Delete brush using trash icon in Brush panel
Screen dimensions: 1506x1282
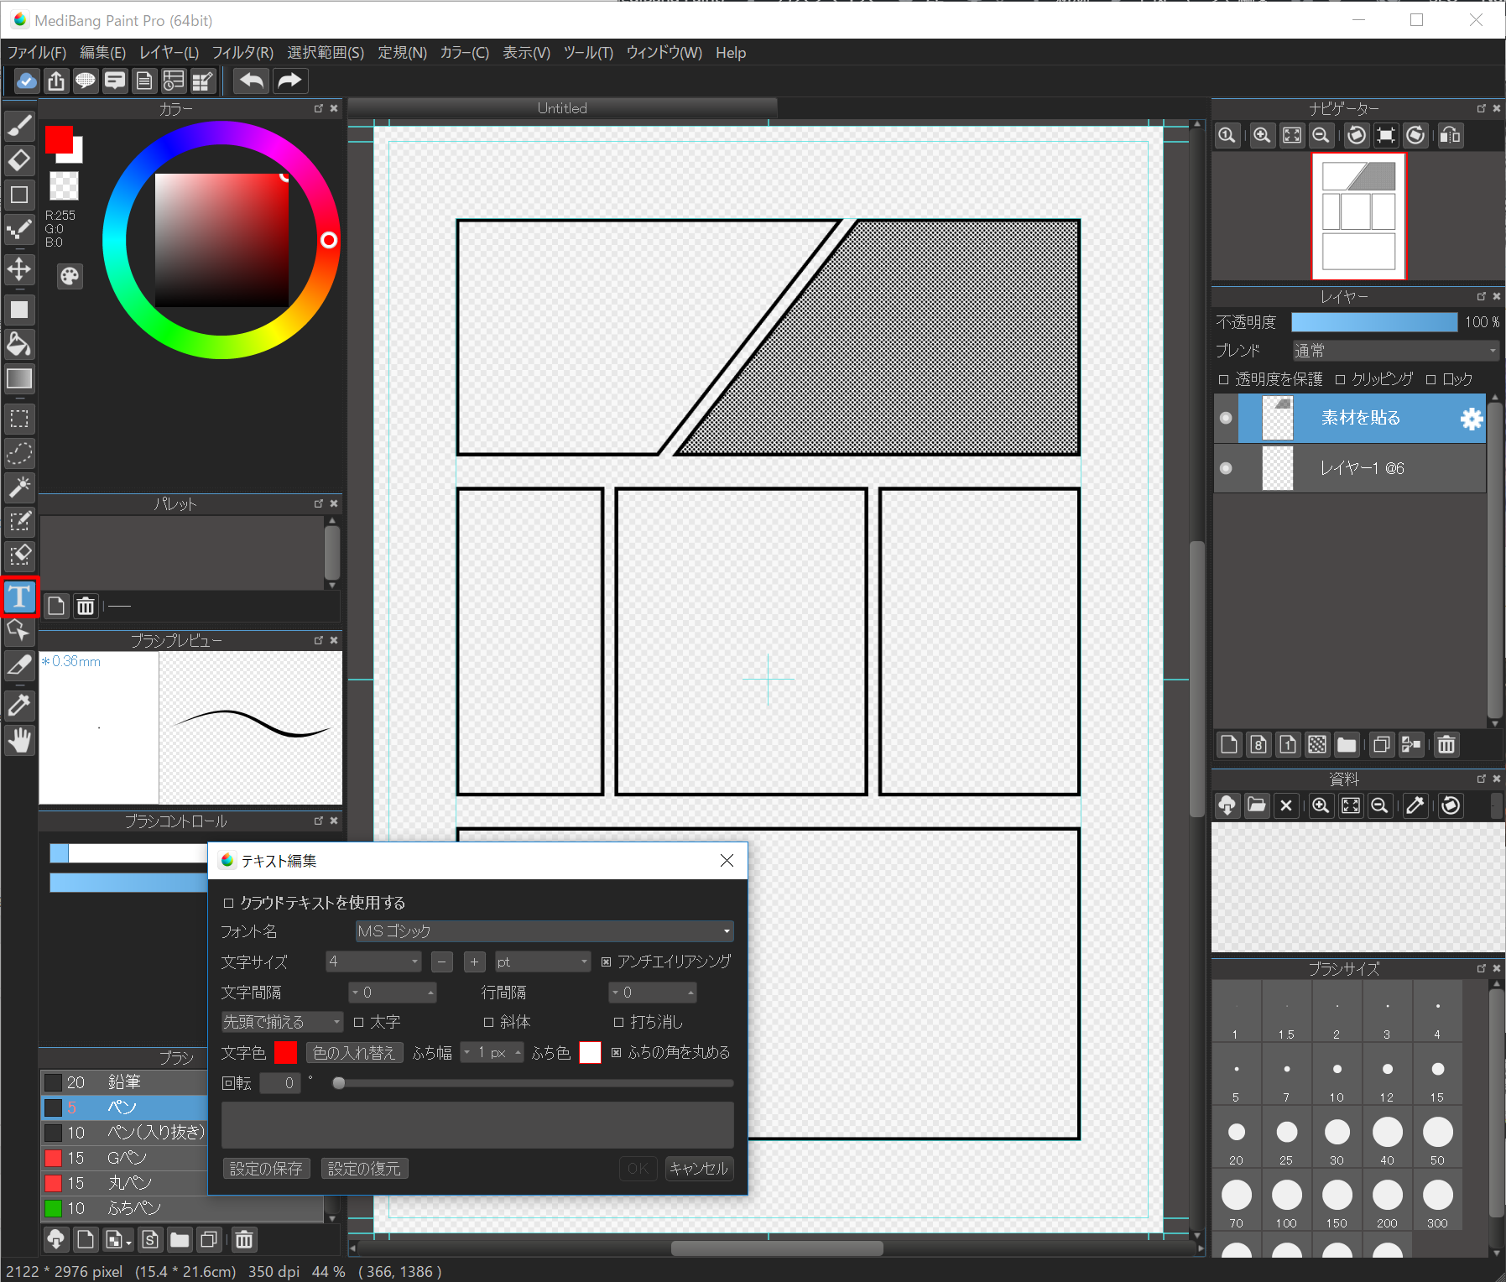click(x=244, y=1239)
